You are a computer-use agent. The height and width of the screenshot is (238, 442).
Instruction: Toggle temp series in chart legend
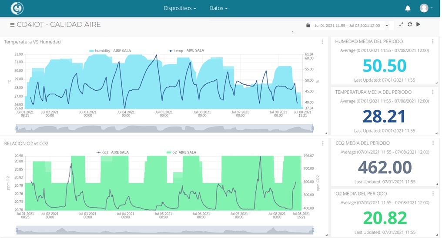pyautogui.click(x=186, y=50)
